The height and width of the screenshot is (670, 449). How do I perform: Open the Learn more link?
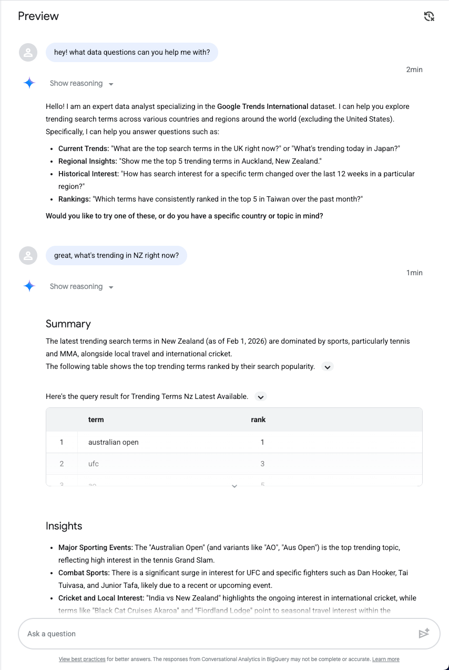coord(385,659)
